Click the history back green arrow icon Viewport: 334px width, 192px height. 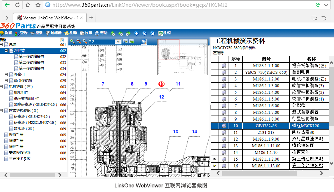tap(120, 33)
